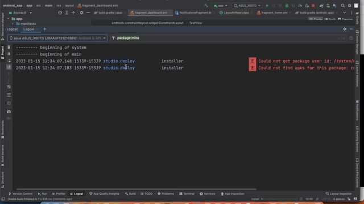This screenshot has height=204, width=364.
Task: Click the first studio.deploy log tag
Action: click(x=119, y=61)
